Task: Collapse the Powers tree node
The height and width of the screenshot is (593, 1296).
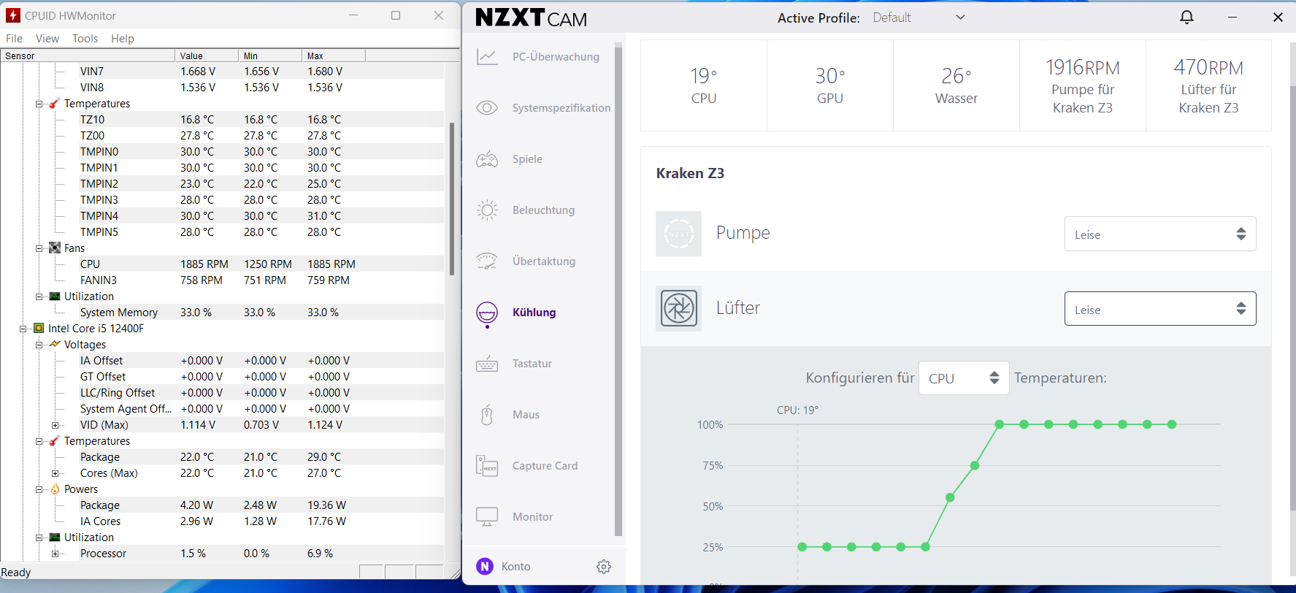Action: coord(39,489)
